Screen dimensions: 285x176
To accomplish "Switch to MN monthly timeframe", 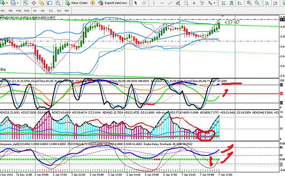I will click(67, 11).
